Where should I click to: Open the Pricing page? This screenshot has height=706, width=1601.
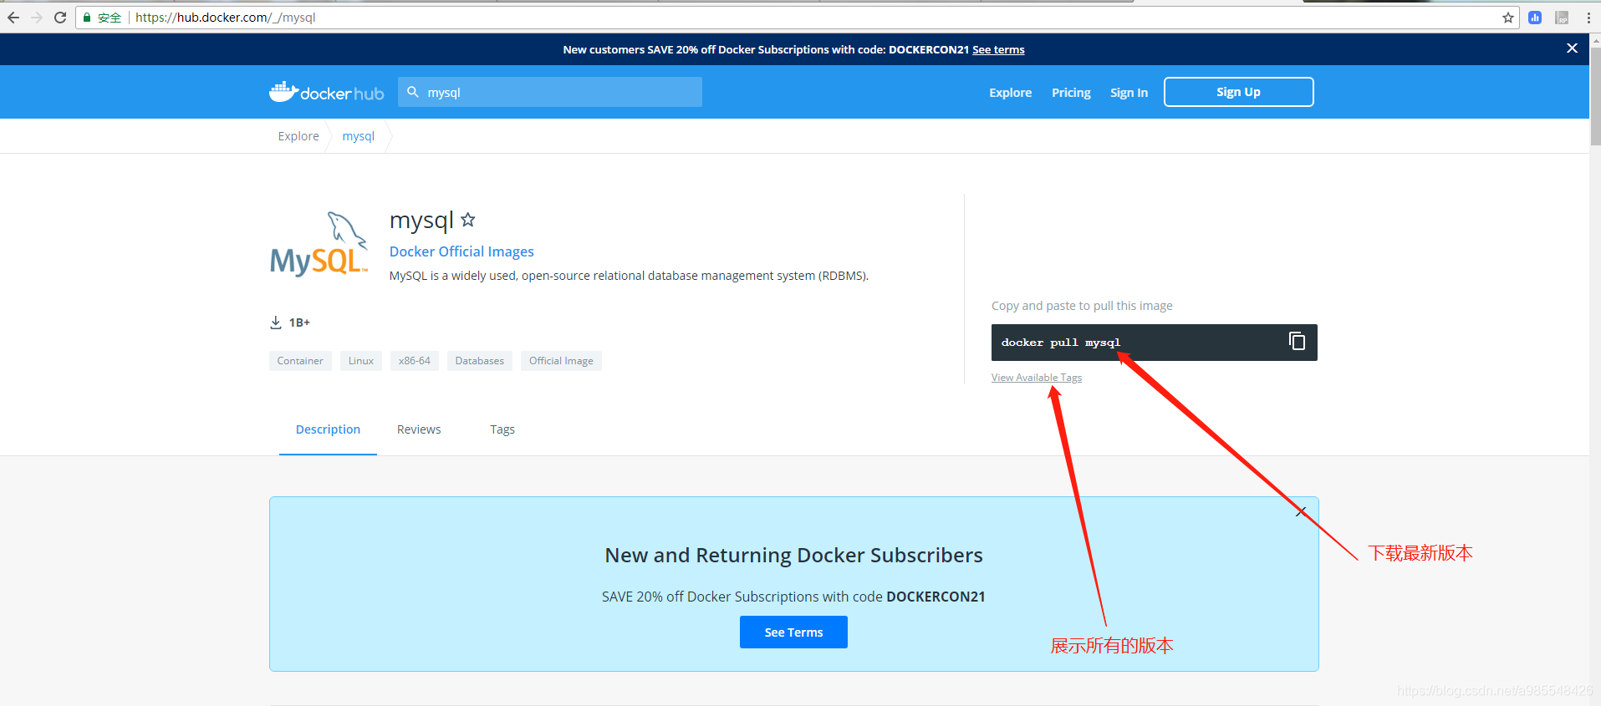(1071, 93)
